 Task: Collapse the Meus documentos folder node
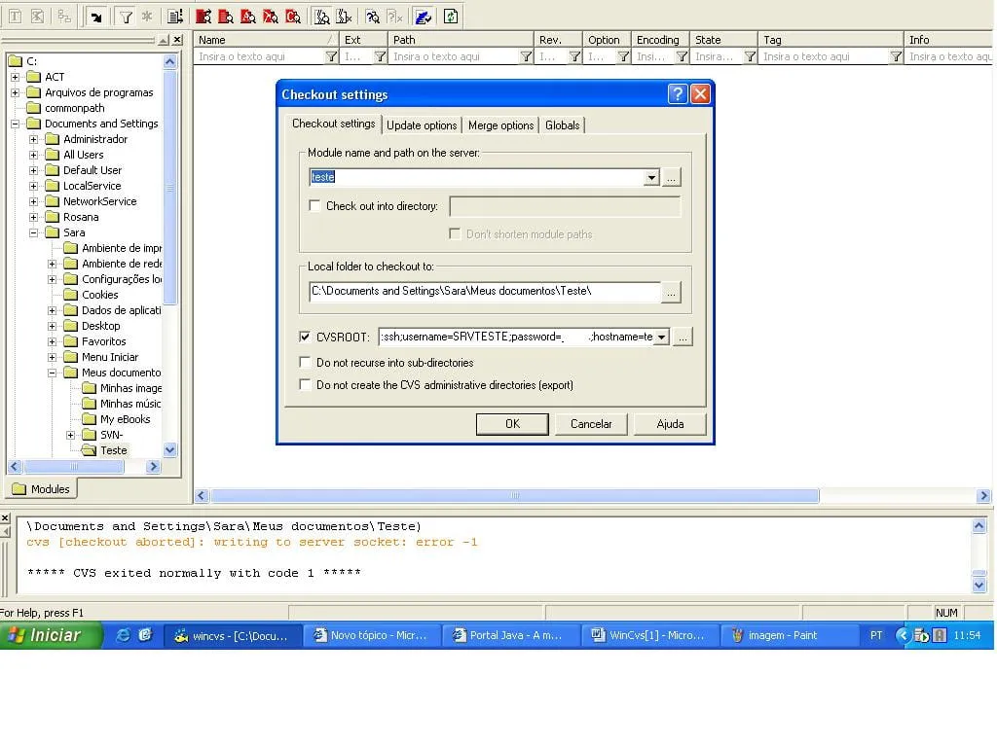pos(53,373)
